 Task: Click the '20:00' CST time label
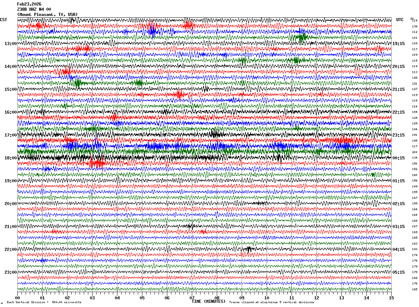tap(10, 204)
